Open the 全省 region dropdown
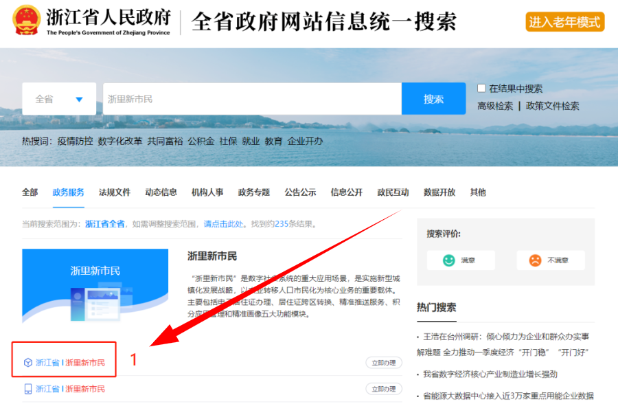618x404 pixels. pyautogui.click(x=59, y=99)
